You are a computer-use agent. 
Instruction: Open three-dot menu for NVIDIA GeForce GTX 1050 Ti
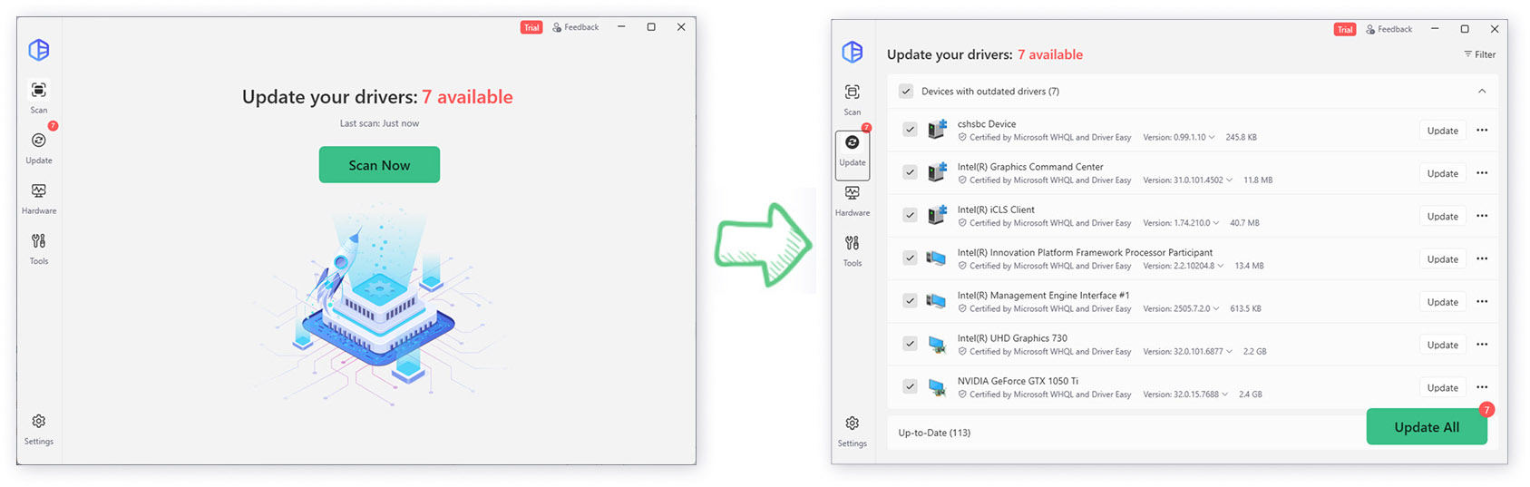click(x=1482, y=387)
